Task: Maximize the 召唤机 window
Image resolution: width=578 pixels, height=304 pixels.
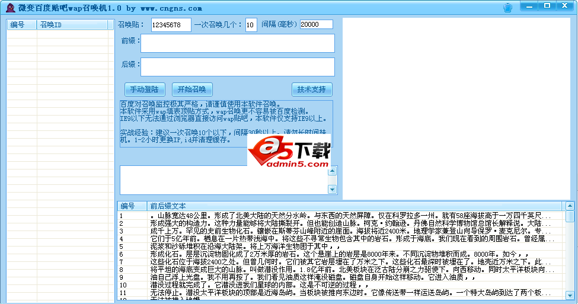Action: coord(547,6)
